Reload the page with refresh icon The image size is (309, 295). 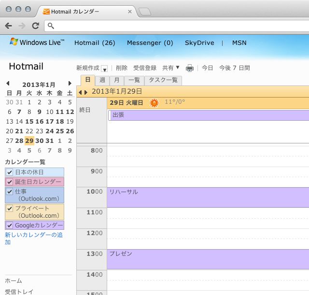(x=36, y=26)
